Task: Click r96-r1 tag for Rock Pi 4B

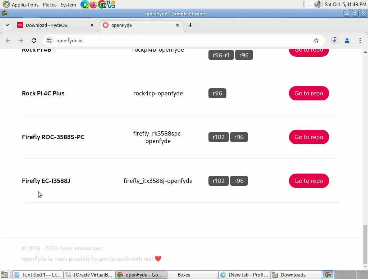Action: (x=221, y=55)
